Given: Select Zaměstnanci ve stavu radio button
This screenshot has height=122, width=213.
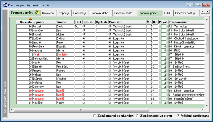Looking at the screenshot, I should coord(137,116).
